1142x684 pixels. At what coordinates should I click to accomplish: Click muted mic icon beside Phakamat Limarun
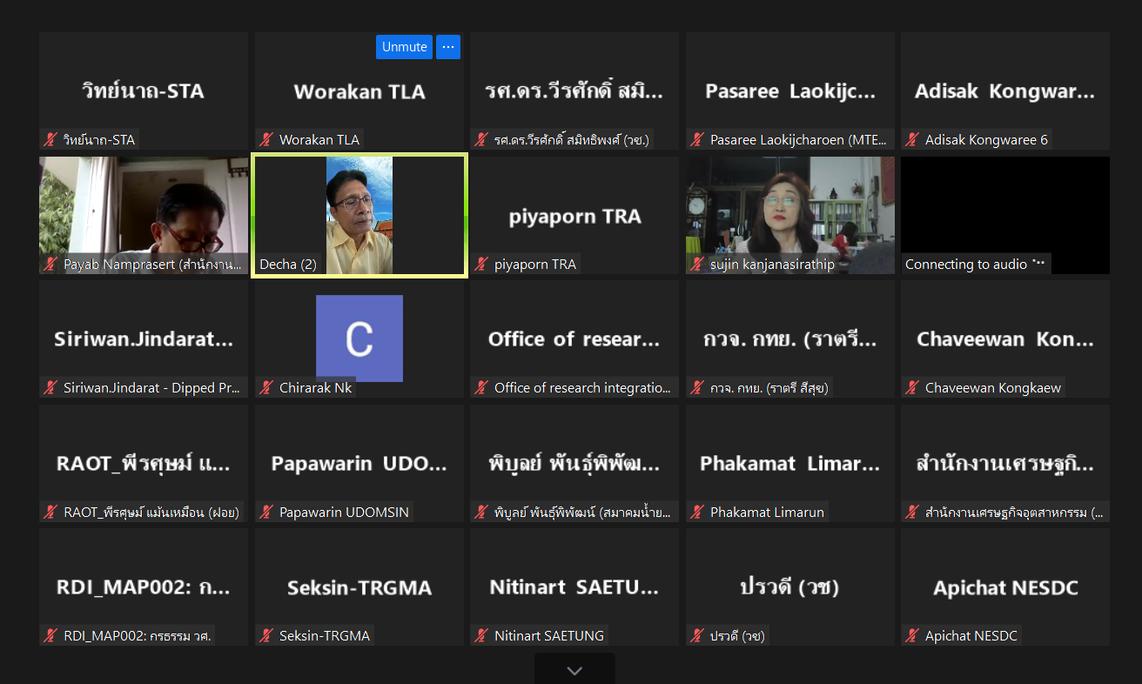pos(698,513)
